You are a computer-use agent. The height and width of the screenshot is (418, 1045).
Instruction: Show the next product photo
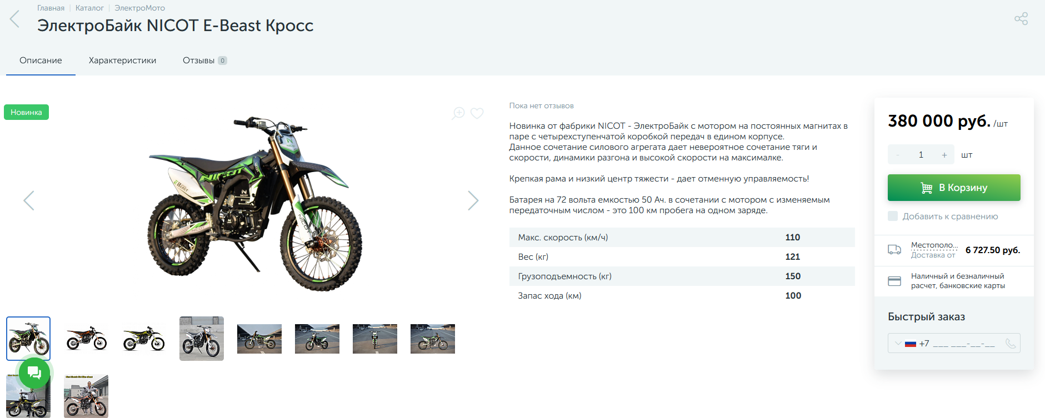[473, 200]
